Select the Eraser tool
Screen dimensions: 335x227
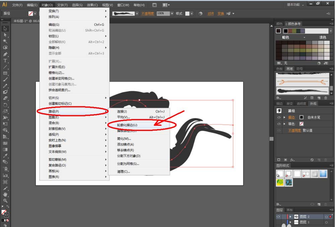pyautogui.click(x=5, y=98)
